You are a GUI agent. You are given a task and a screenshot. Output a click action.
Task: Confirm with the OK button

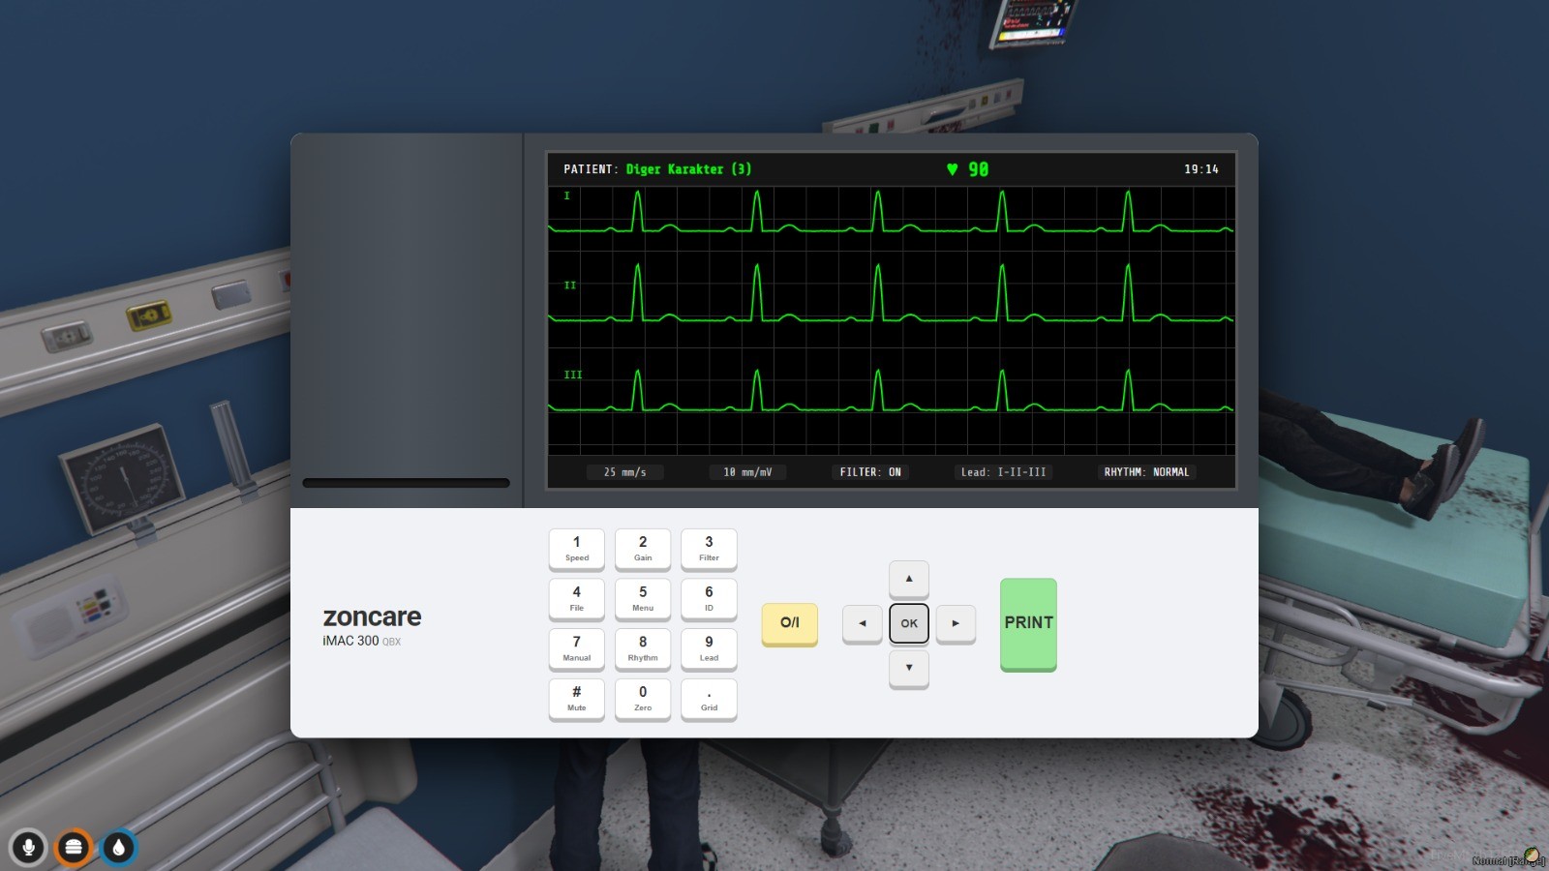coord(908,623)
